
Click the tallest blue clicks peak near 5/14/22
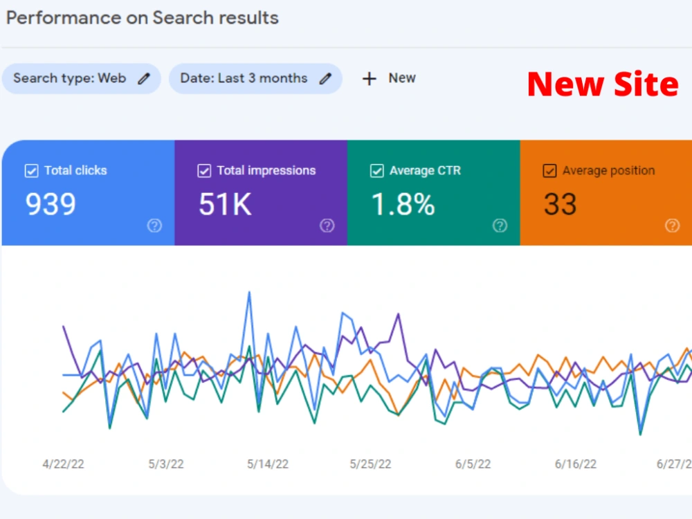[249, 293]
